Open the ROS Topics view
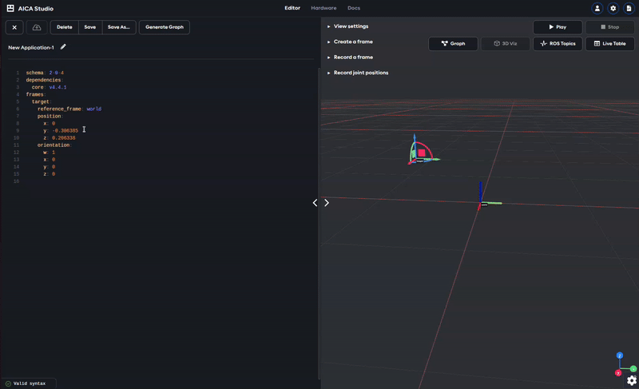The height and width of the screenshot is (389, 639). pyautogui.click(x=558, y=44)
